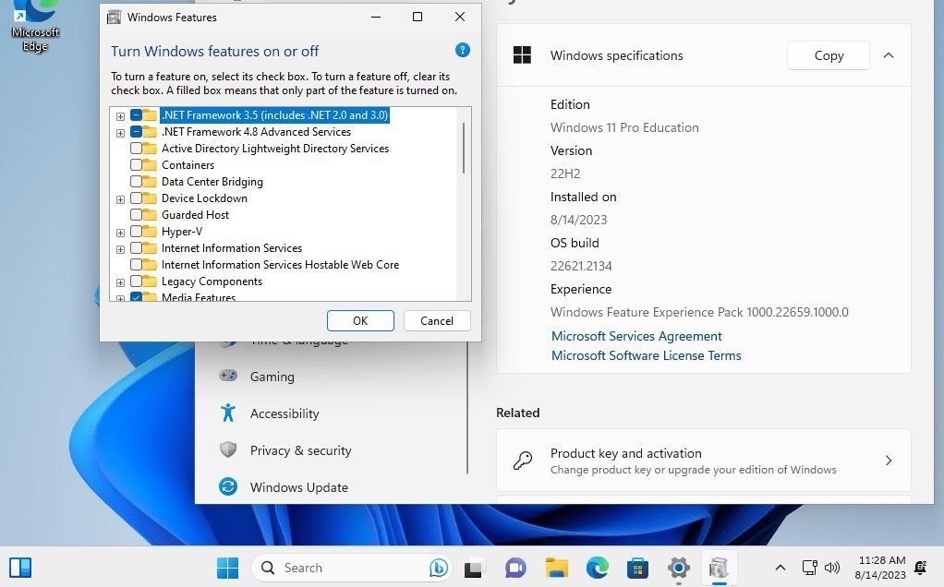Cancel the Windows Features dialog
This screenshot has width=944, height=587.
tap(437, 320)
